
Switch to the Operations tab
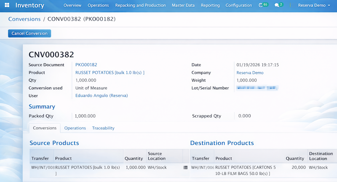point(75,128)
